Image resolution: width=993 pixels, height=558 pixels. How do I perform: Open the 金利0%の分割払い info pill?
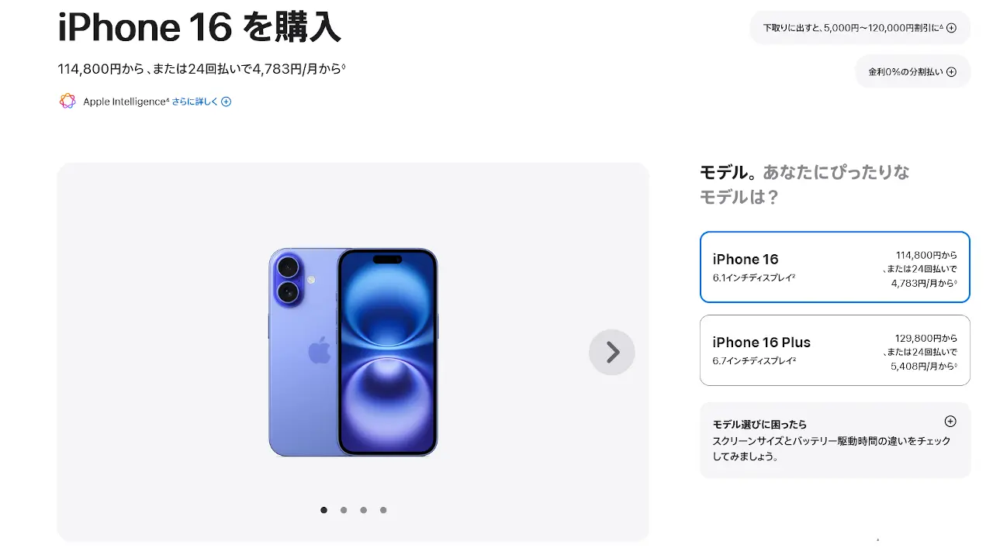pyautogui.click(x=912, y=72)
